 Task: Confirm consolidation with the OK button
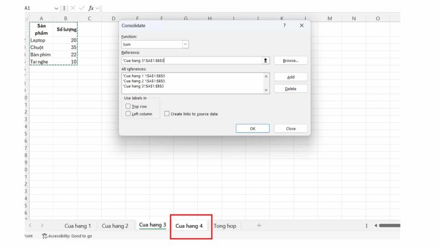252,128
